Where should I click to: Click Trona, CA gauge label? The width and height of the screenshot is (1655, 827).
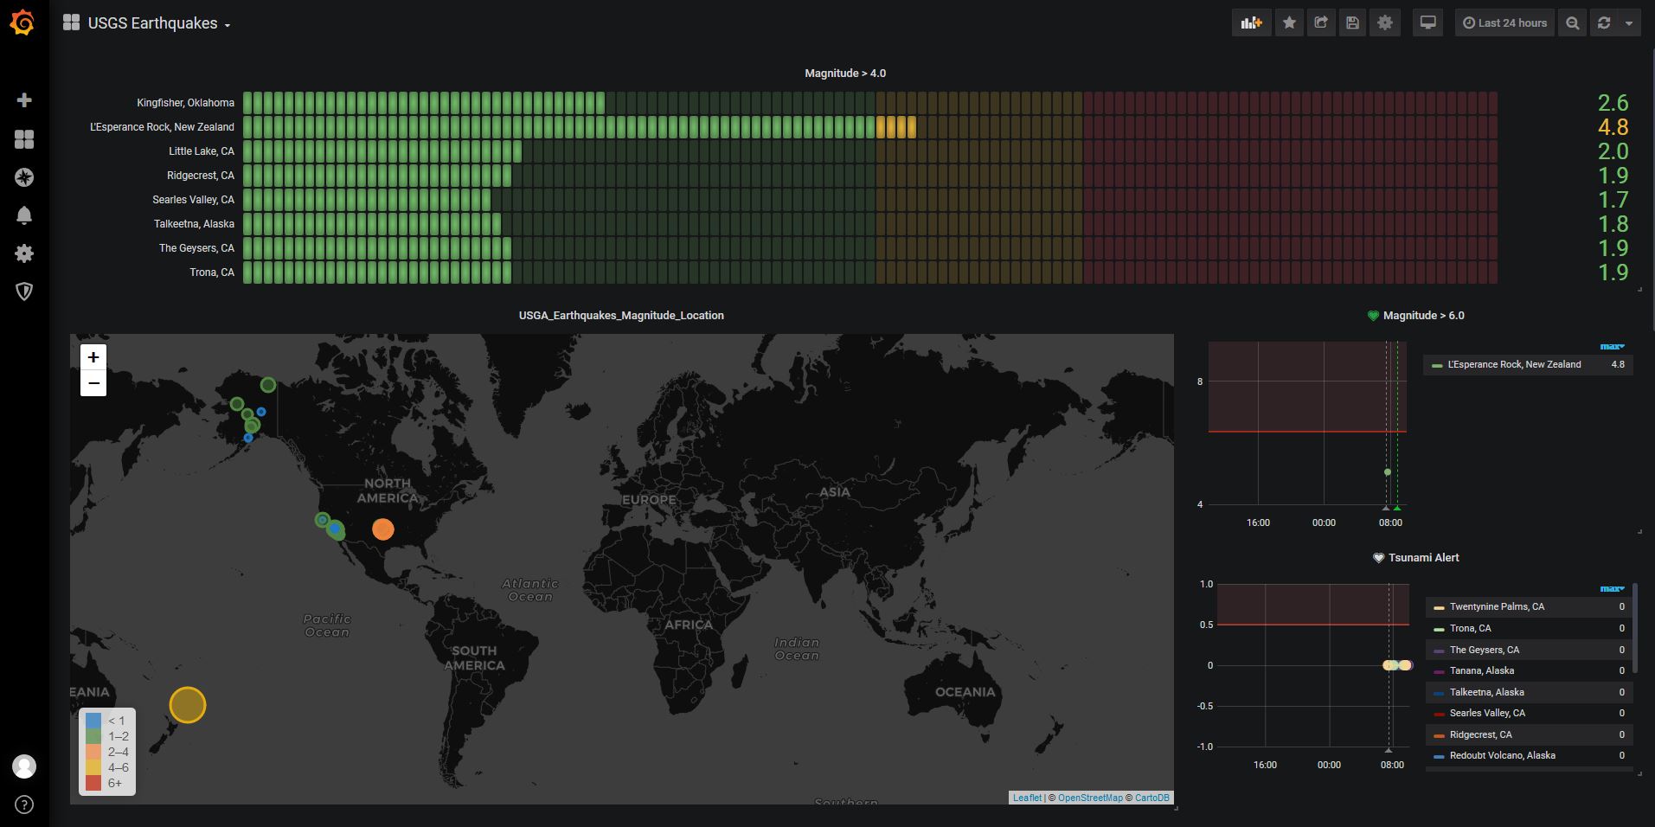coord(212,272)
